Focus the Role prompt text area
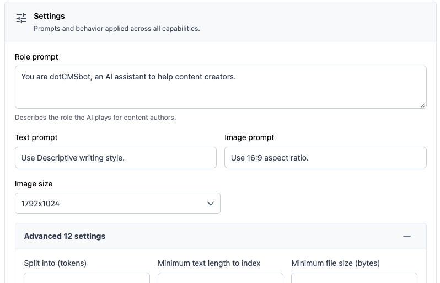The width and height of the screenshot is (440, 283). 221,87
